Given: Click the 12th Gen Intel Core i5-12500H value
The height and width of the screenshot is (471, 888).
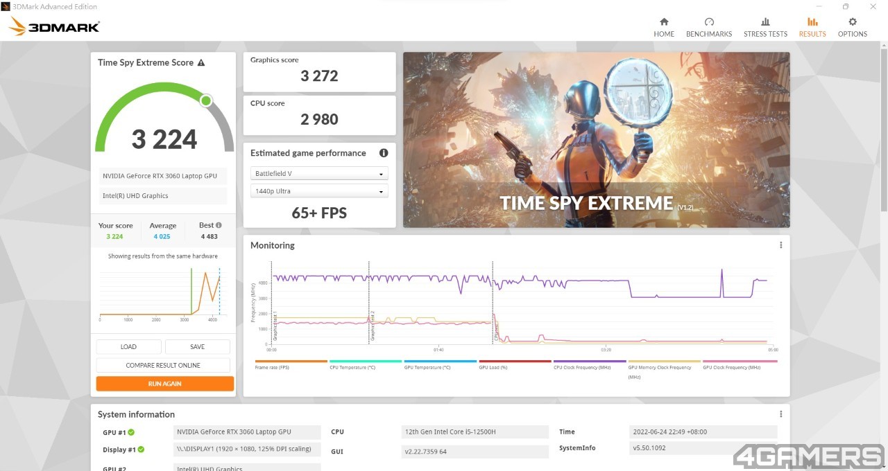Looking at the screenshot, I should 475,432.
